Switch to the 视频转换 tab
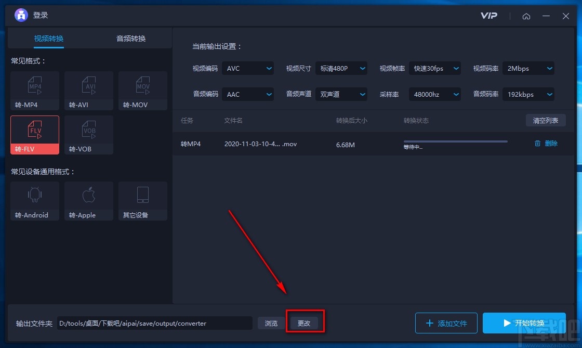 (48, 38)
